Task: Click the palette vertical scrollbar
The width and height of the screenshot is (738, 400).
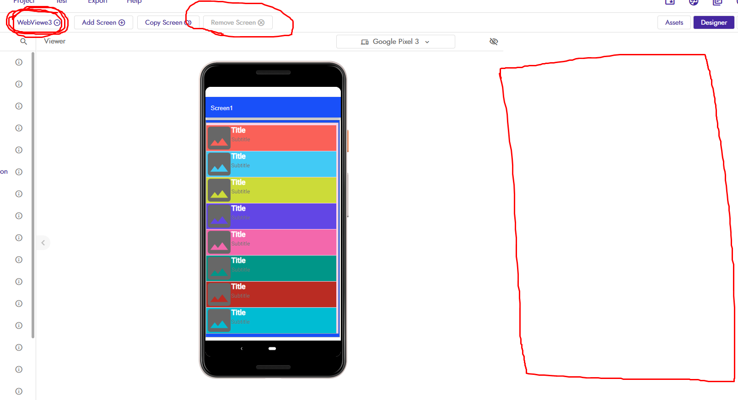Action: 33,196
